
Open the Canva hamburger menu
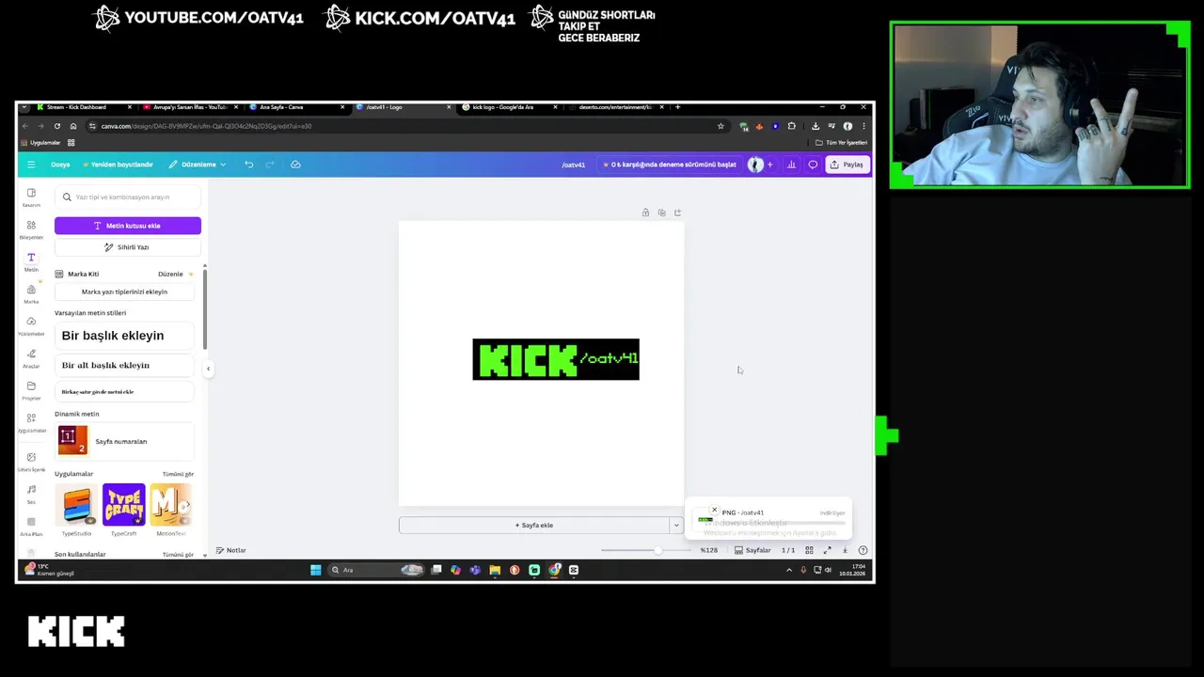[31, 165]
